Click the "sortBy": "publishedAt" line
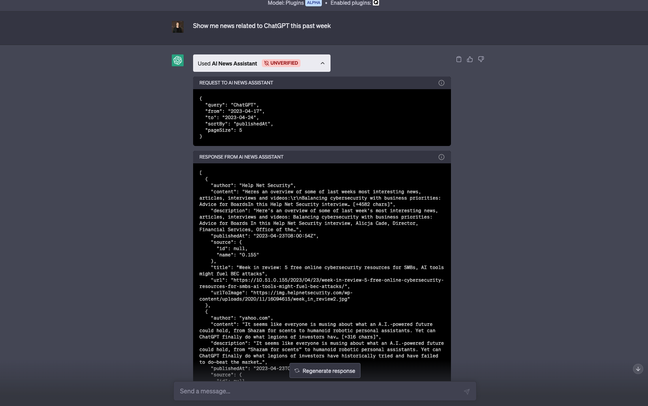The width and height of the screenshot is (648, 406). coord(239,124)
